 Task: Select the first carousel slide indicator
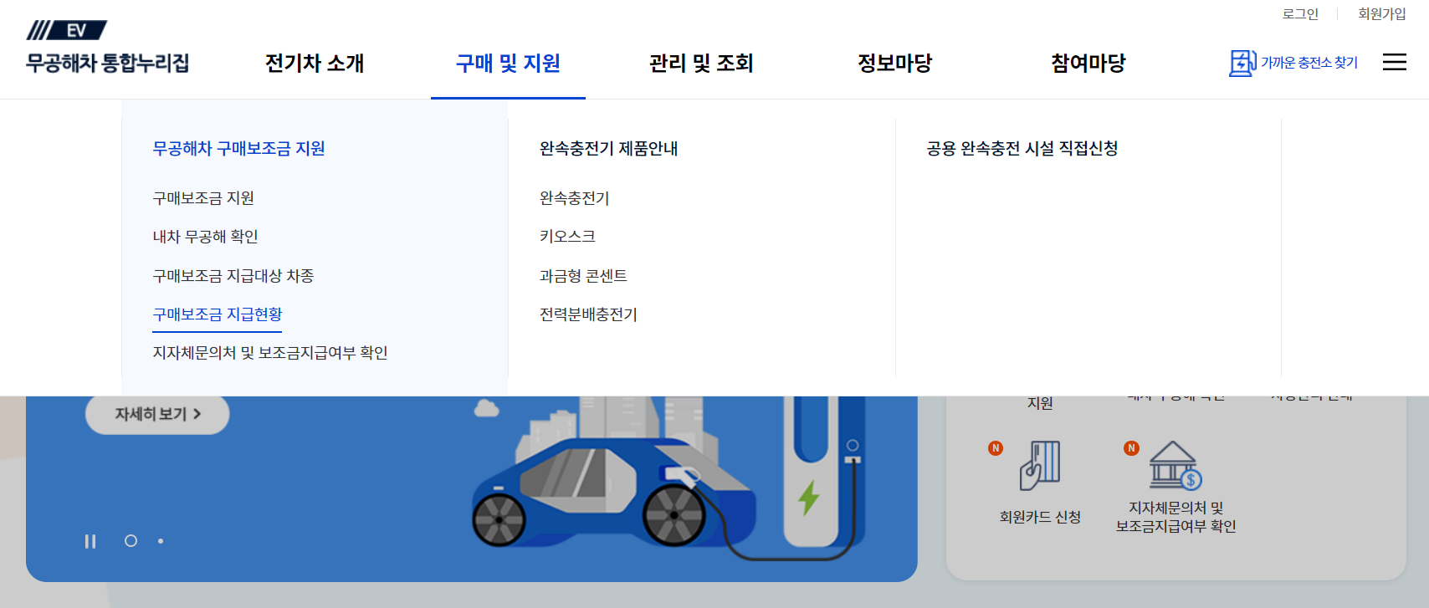click(131, 541)
